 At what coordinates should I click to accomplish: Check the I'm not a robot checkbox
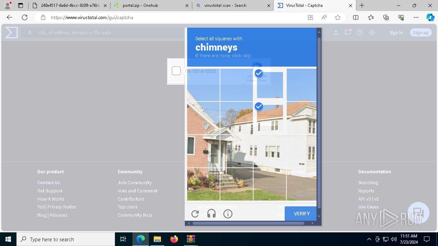pos(176,71)
